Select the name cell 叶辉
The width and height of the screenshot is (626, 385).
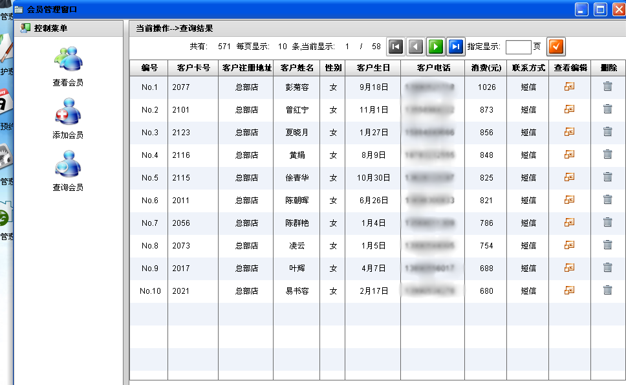coord(297,269)
